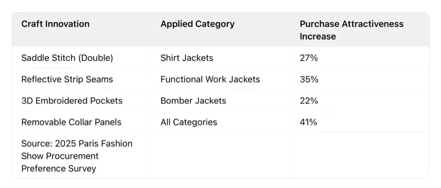Select the 35% value cell
The width and height of the screenshot is (441, 188).
(x=309, y=79)
